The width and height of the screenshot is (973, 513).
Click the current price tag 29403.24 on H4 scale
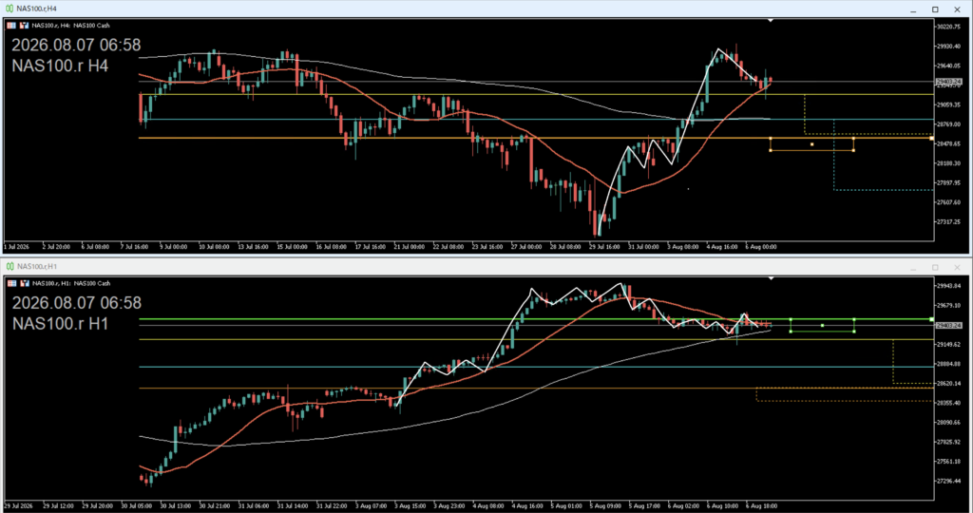tap(949, 82)
